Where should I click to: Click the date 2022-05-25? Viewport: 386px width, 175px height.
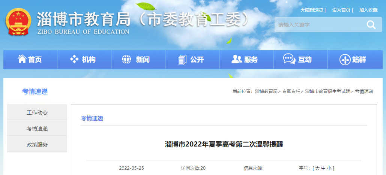click(131, 168)
